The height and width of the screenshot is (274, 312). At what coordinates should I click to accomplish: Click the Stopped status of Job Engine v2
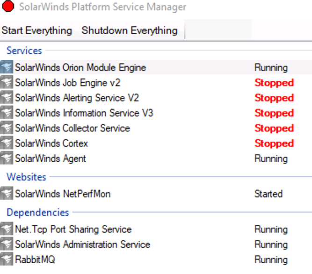tap(274, 83)
